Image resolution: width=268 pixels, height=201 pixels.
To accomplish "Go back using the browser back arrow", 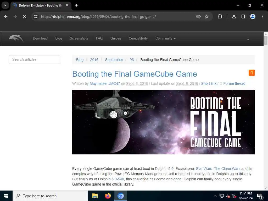I will (x=6, y=16).
